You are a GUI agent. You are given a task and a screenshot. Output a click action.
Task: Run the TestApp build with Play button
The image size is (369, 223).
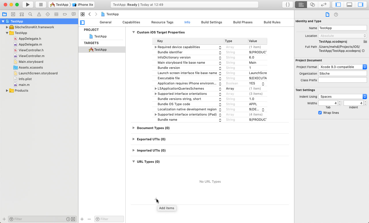(28, 5)
